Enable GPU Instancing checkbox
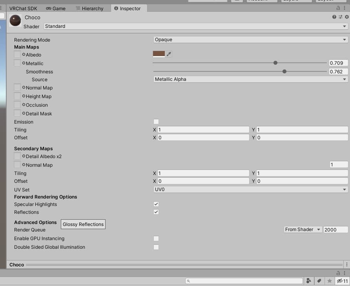Image resolution: width=350 pixels, height=286 pixels. 156,239
